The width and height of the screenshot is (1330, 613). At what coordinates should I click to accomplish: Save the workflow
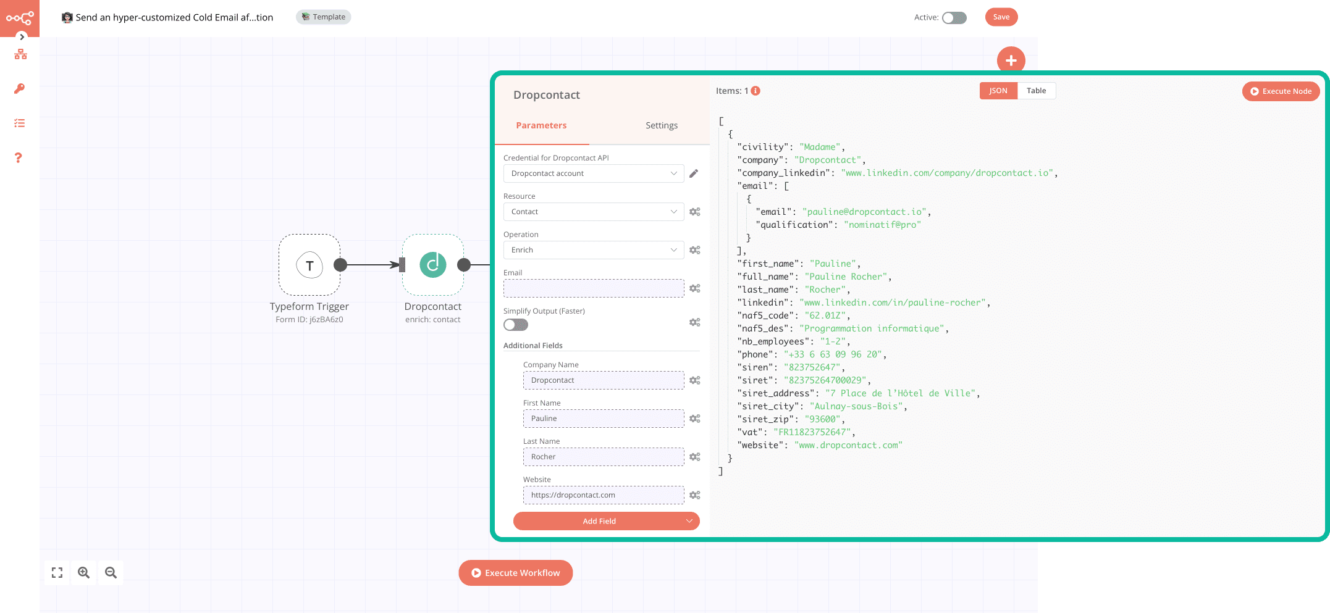1001,17
